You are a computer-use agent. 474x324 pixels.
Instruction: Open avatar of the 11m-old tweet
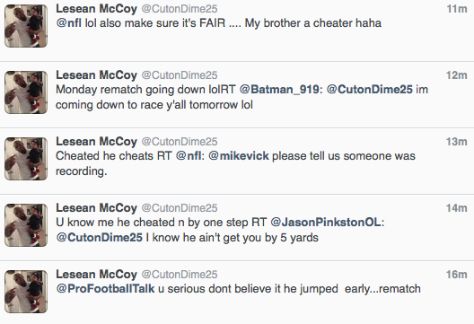click(x=26, y=26)
